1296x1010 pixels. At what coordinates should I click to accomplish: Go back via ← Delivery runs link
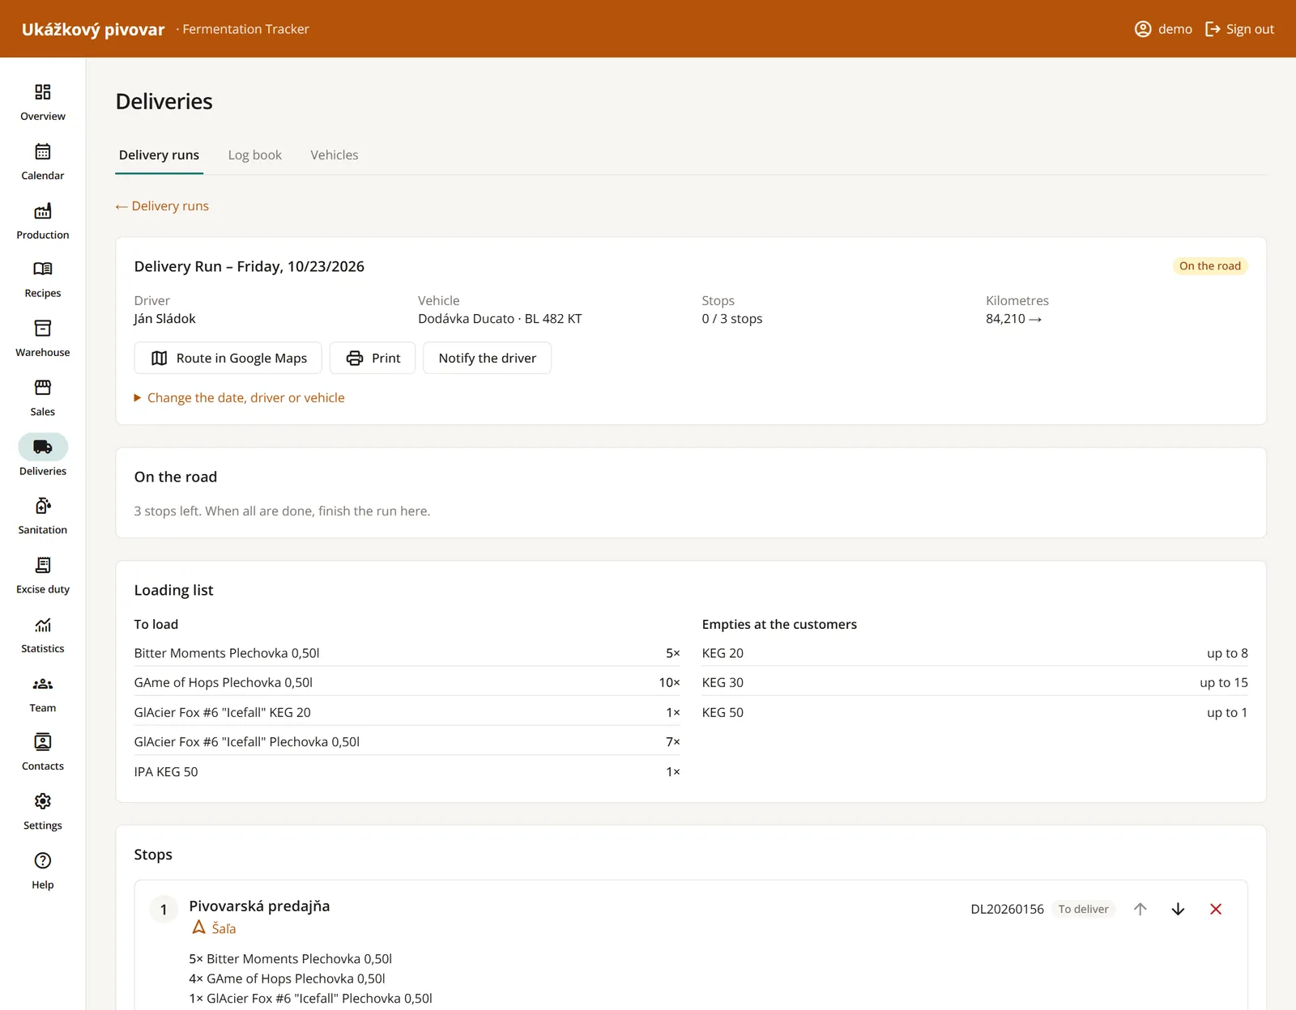point(162,206)
